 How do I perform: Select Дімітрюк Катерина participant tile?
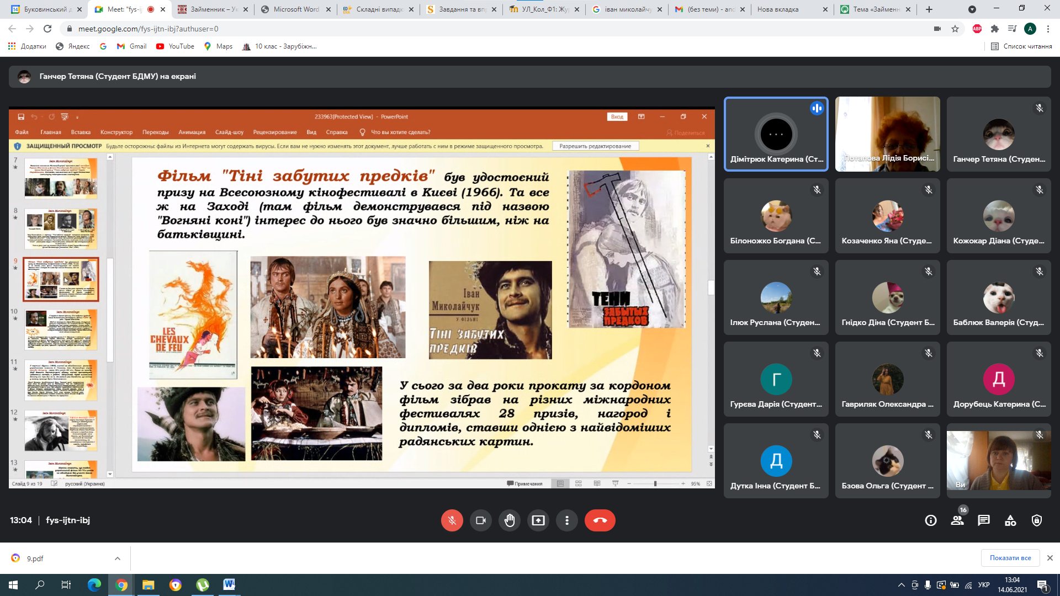pos(776,134)
